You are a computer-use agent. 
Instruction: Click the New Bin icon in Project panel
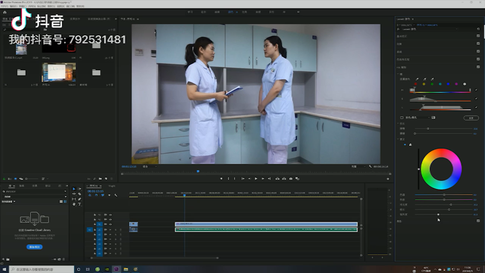(100, 179)
